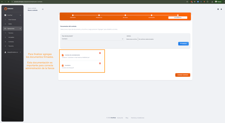
Task: Collapse the Operaciones section chevron
Action: (x=20, y=28)
